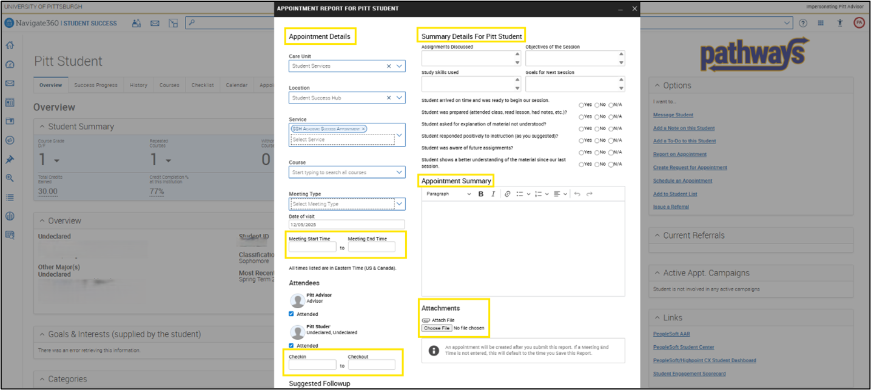Select Yes for student arrived on time

(581, 105)
